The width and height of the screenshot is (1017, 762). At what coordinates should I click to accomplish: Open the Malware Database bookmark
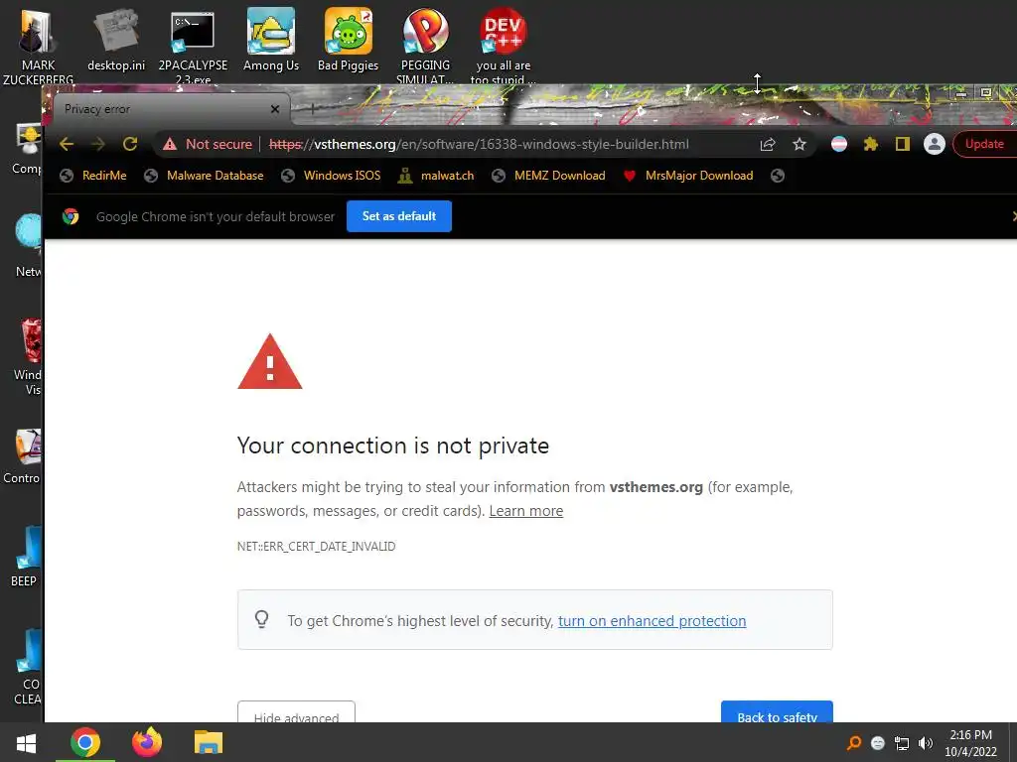pos(204,176)
